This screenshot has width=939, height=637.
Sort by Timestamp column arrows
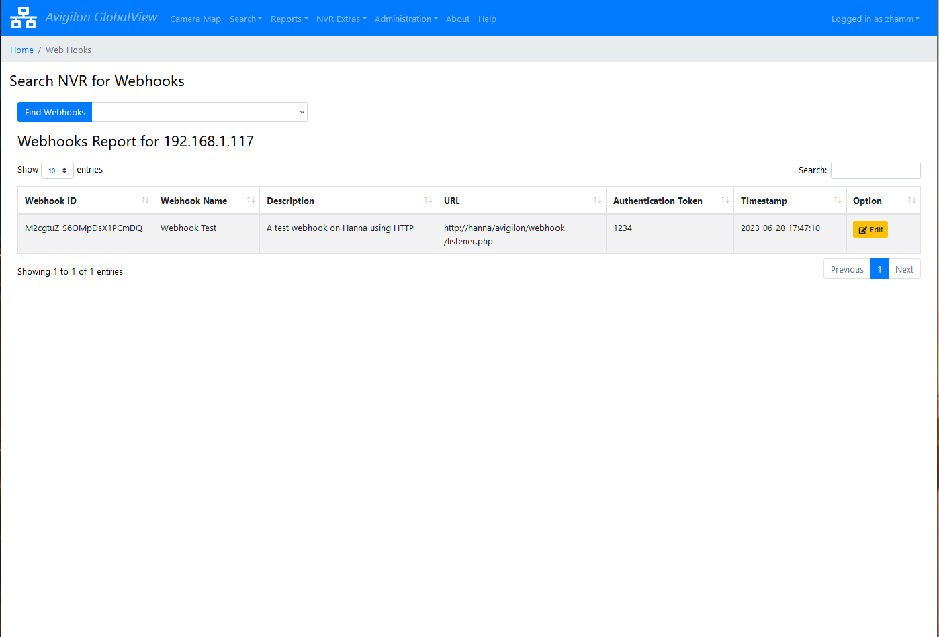click(838, 200)
